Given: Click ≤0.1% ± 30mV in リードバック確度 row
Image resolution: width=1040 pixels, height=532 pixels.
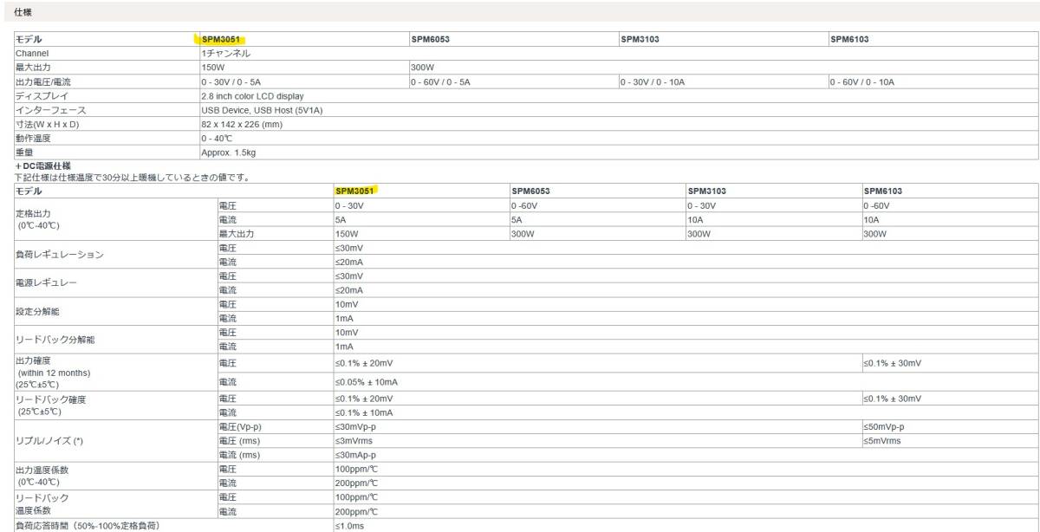Looking at the screenshot, I should click(x=892, y=399).
